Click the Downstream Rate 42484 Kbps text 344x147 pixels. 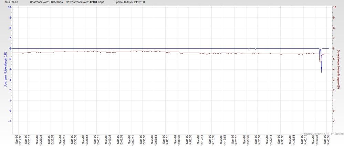click(x=85, y=2)
